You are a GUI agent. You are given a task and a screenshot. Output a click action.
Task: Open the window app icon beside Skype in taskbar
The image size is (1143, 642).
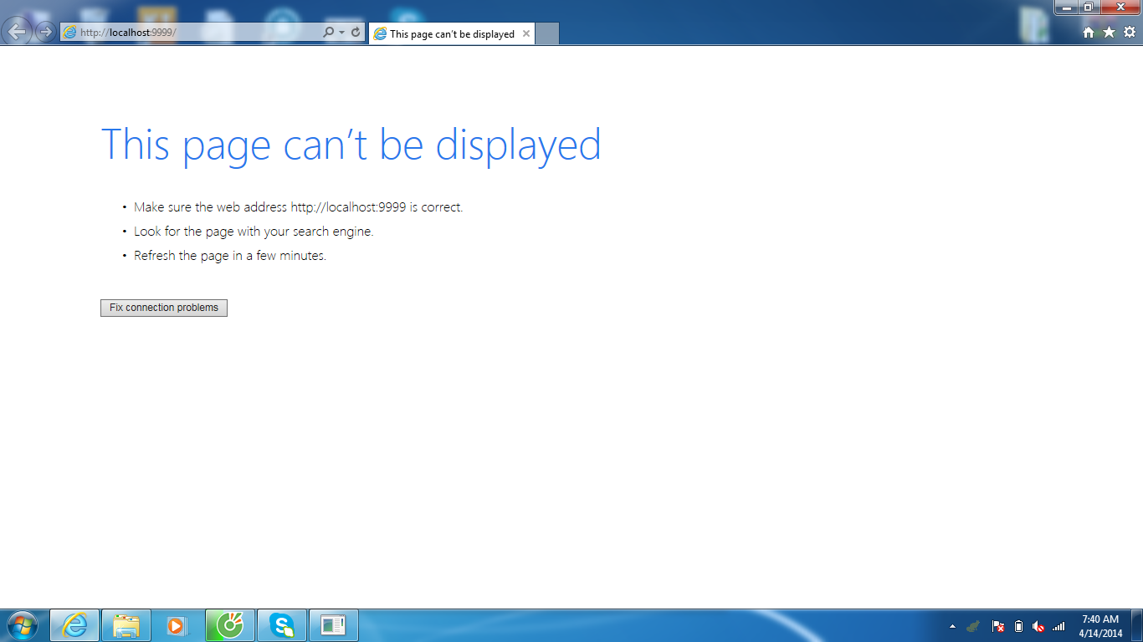point(334,625)
